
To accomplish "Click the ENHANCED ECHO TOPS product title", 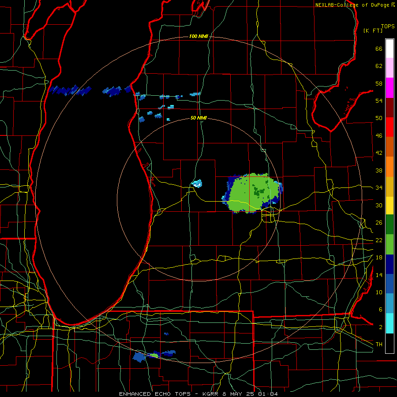I will tap(155, 394).
